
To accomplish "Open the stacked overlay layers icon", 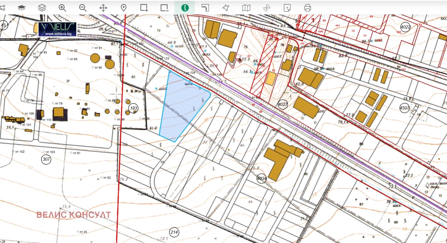I will click(42, 8).
